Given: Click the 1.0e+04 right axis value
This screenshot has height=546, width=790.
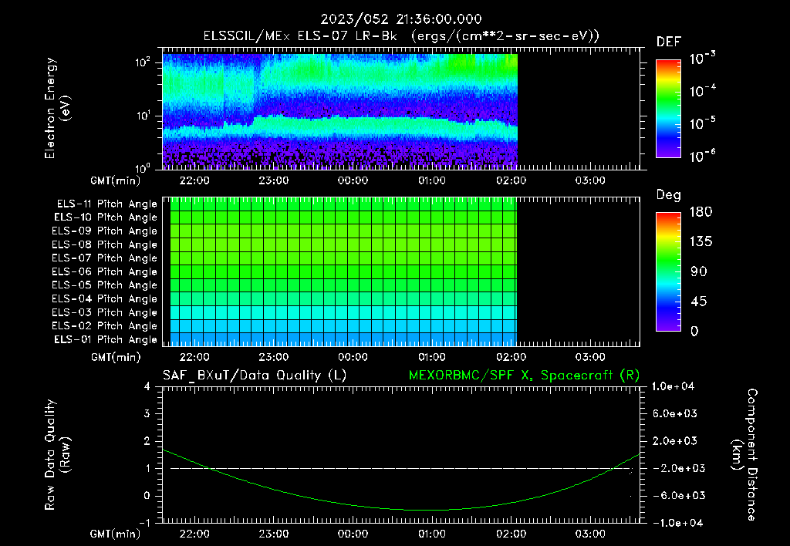Looking at the screenshot, I should (673, 386).
